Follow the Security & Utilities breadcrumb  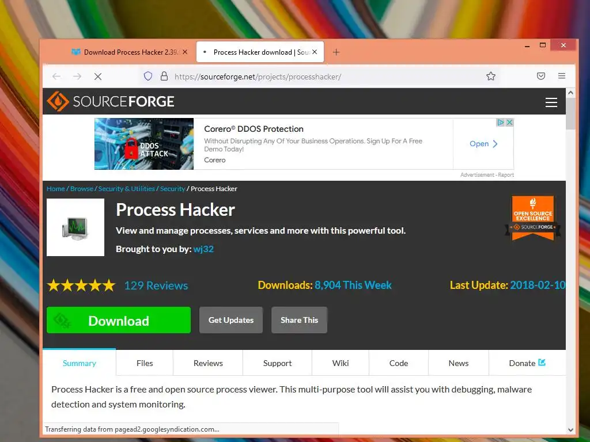click(x=126, y=189)
